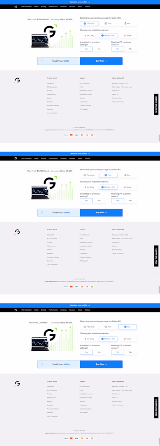This screenshot has height=446, width=160.
Task: Click the Mastercard icon in the footer under the $1900 page
Action: tap(71, 135)
